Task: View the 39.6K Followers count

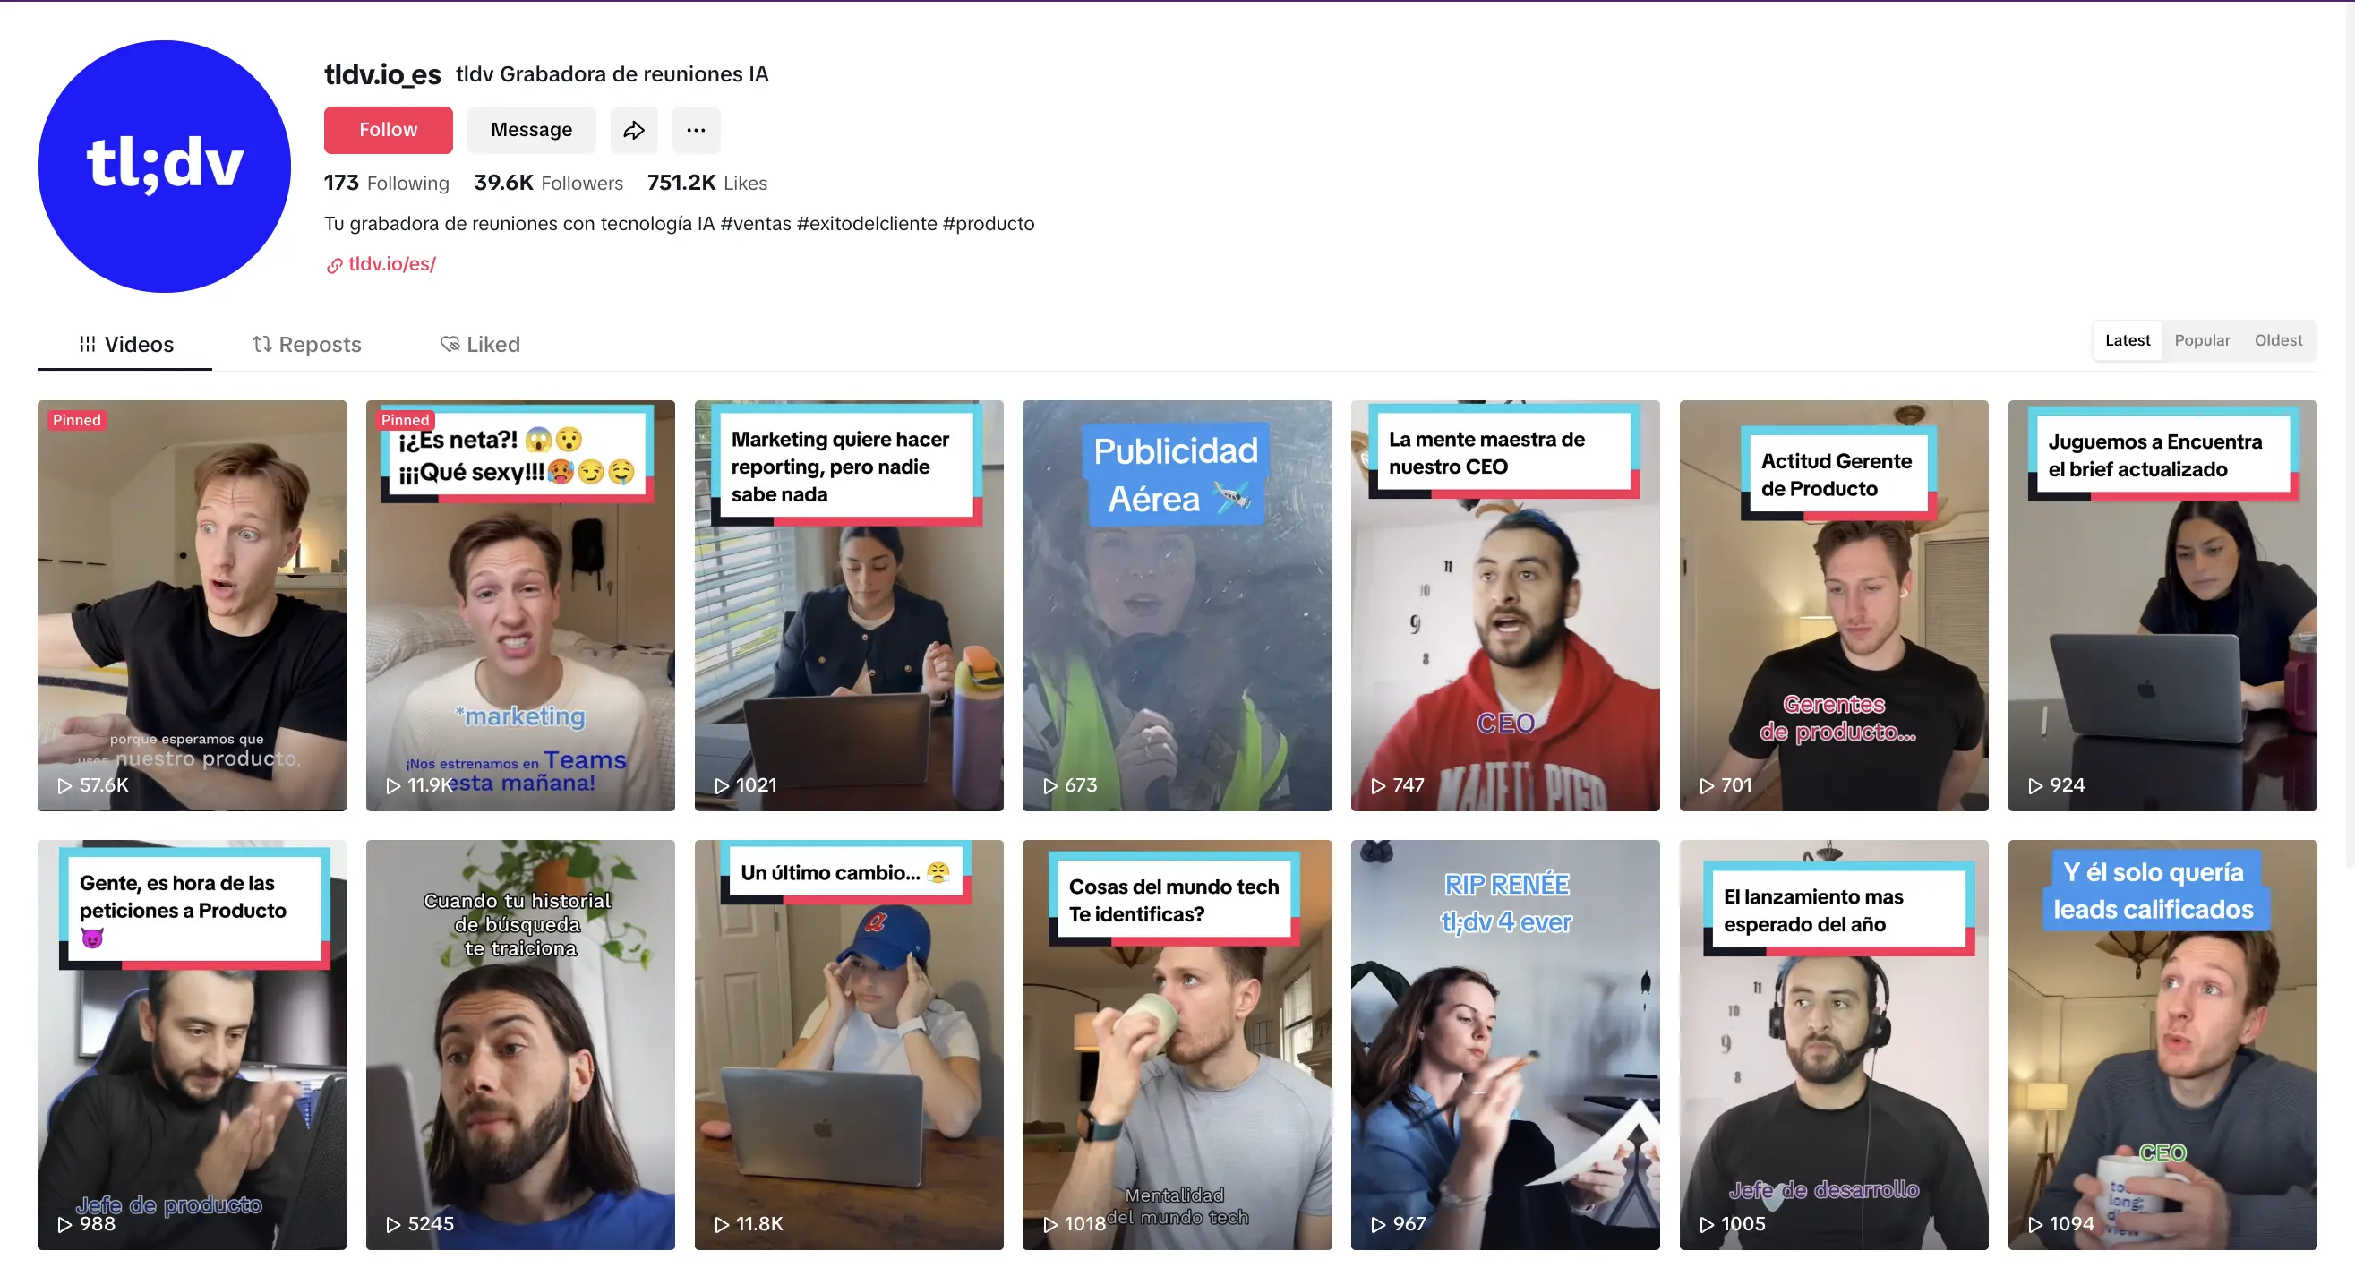Action: coord(549,183)
